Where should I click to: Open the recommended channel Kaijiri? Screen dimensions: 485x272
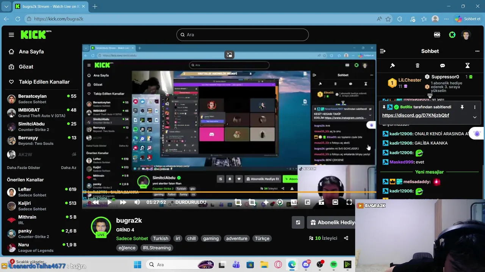(42, 206)
